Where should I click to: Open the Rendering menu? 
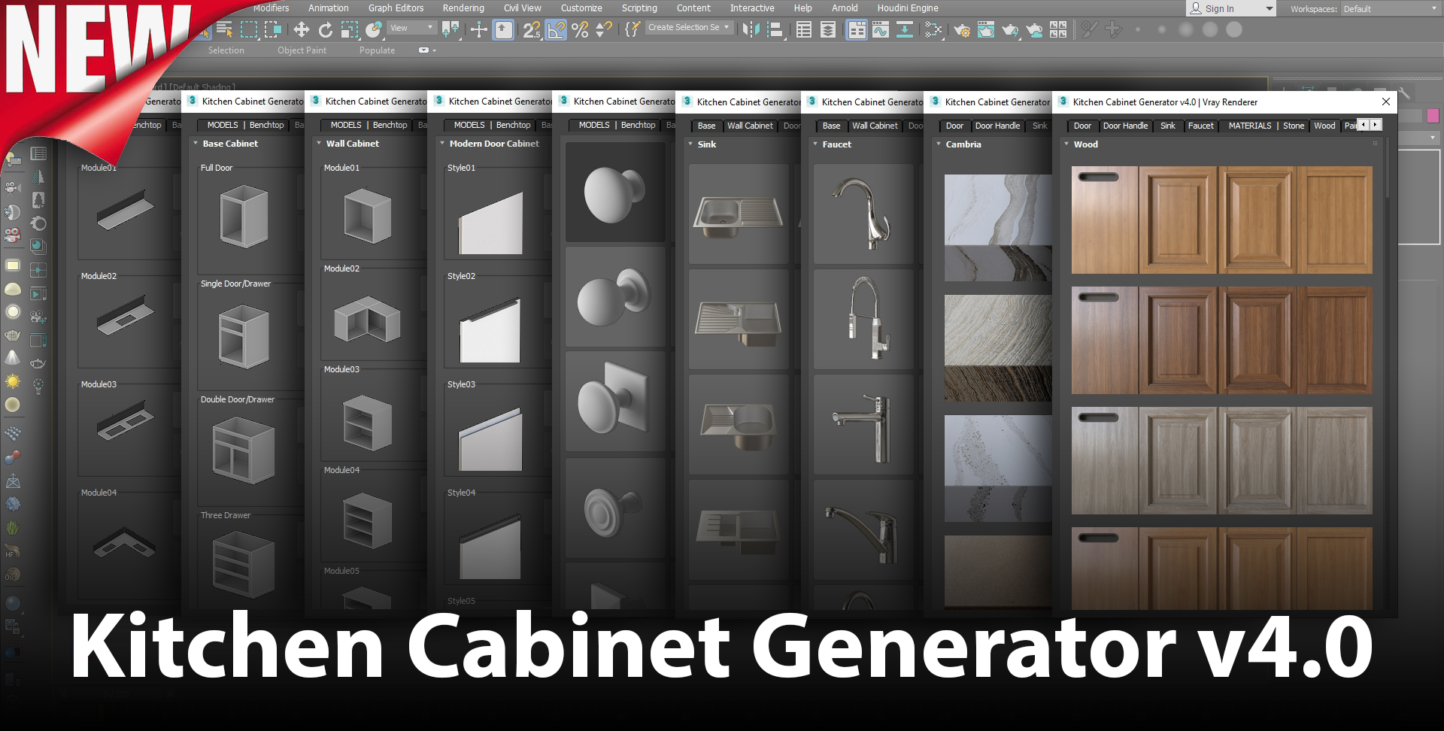[463, 8]
